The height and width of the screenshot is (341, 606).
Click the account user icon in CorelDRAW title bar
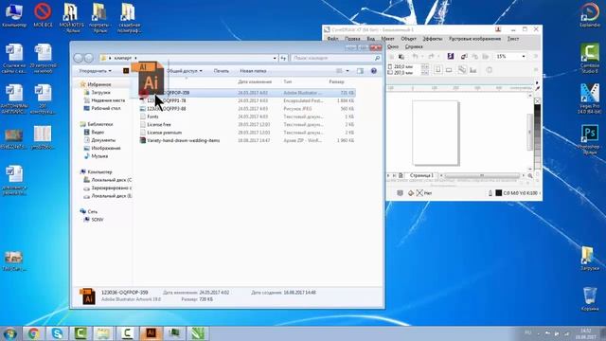(x=498, y=29)
